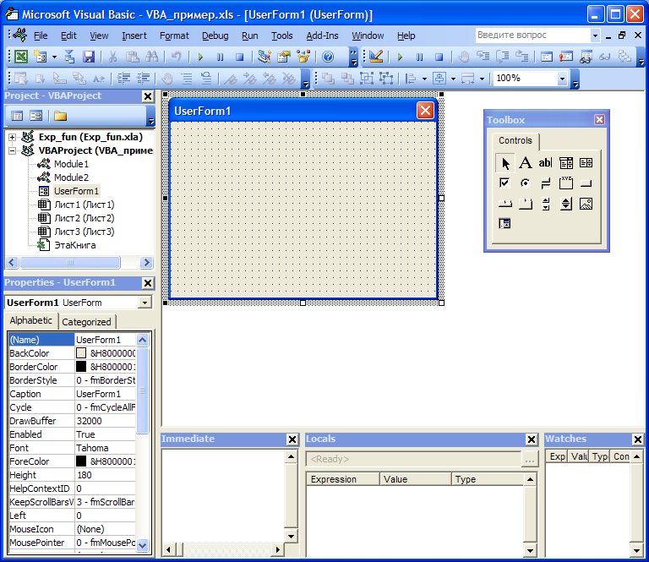Image resolution: width=649 pixels, height=562 pixels.
Task: Choose the ScrollBar control in Toolbox
Action: [546, 203]
